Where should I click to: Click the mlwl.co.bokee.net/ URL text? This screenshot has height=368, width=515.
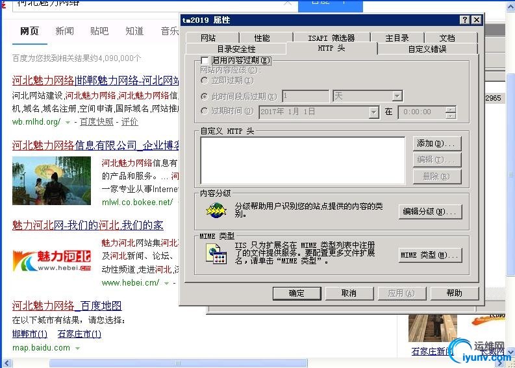(137, 202)
